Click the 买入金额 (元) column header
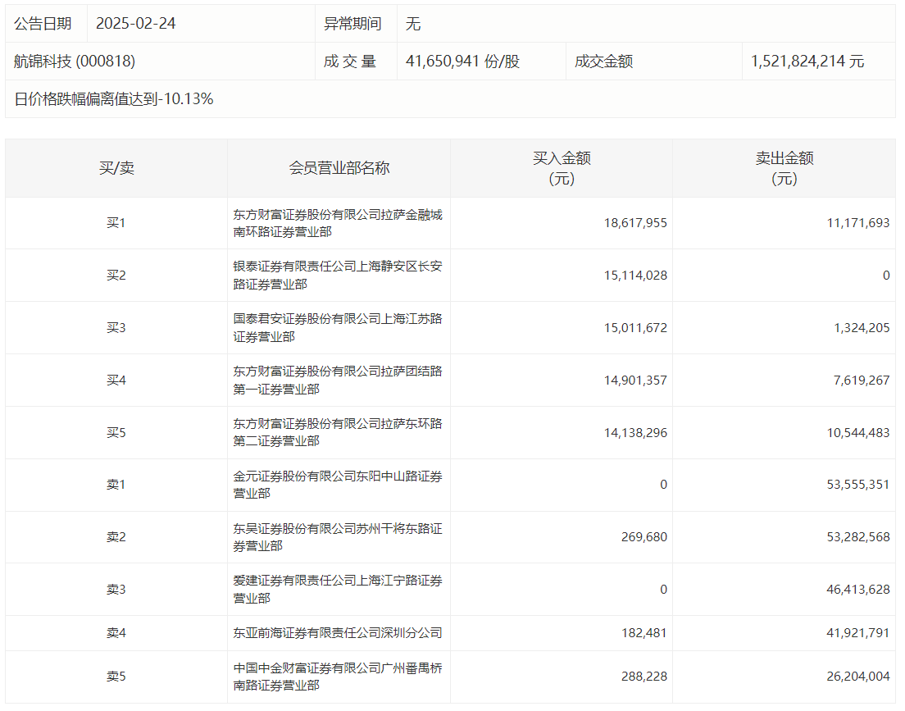The height and width of the screenshot is (711, 905). 562,168
